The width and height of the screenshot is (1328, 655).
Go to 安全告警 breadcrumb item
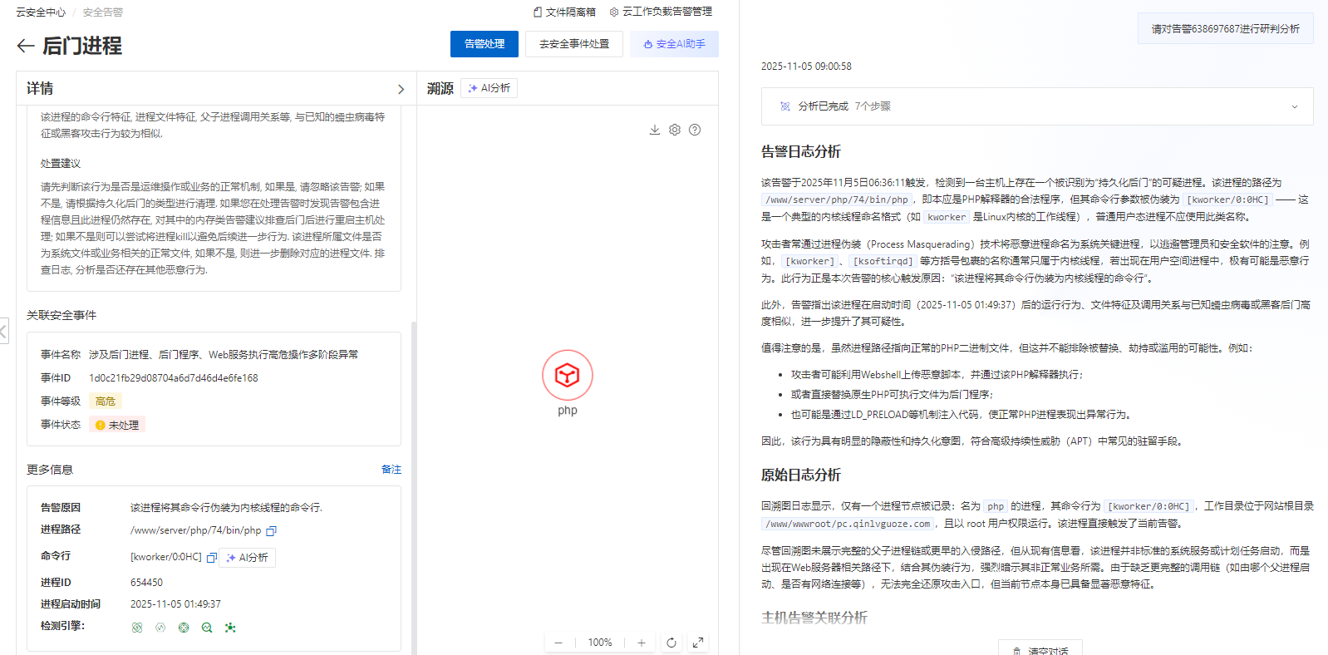coord(103,12)
